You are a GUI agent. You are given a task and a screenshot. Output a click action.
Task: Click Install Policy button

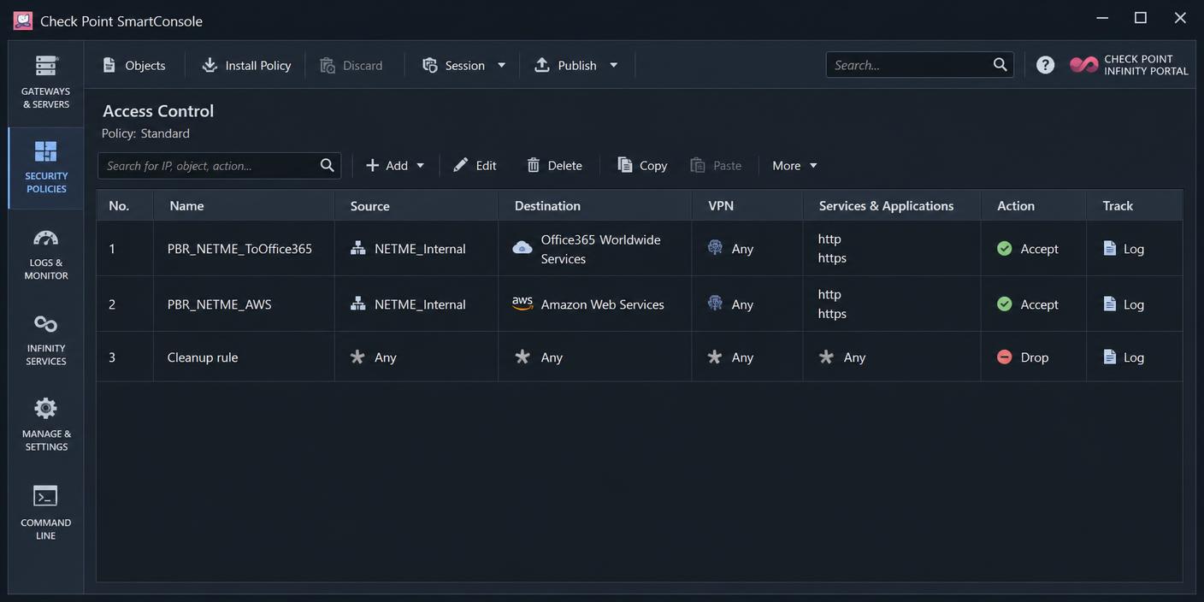(x=246, y=65)
